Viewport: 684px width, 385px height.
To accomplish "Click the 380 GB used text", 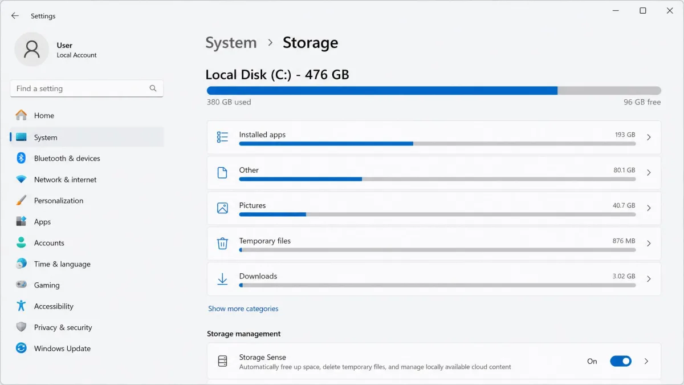I will click(229, 102).
